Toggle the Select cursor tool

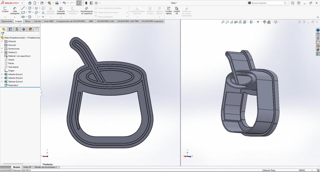coord(79,3)
